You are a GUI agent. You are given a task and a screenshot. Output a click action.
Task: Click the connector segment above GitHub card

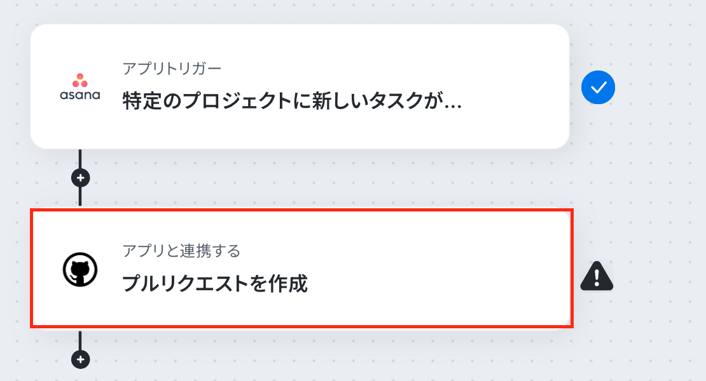(80, 196)
